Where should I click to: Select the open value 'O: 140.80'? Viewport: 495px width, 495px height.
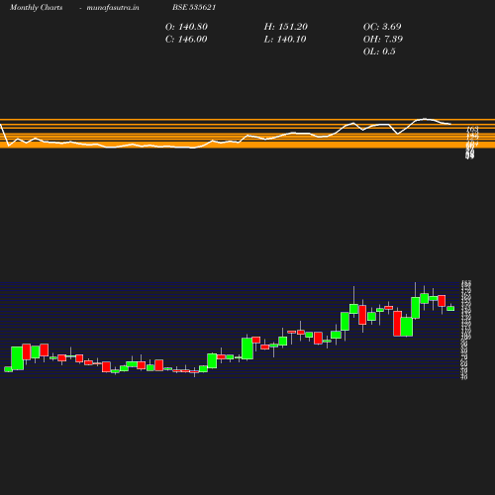click(x=186, y=27)
